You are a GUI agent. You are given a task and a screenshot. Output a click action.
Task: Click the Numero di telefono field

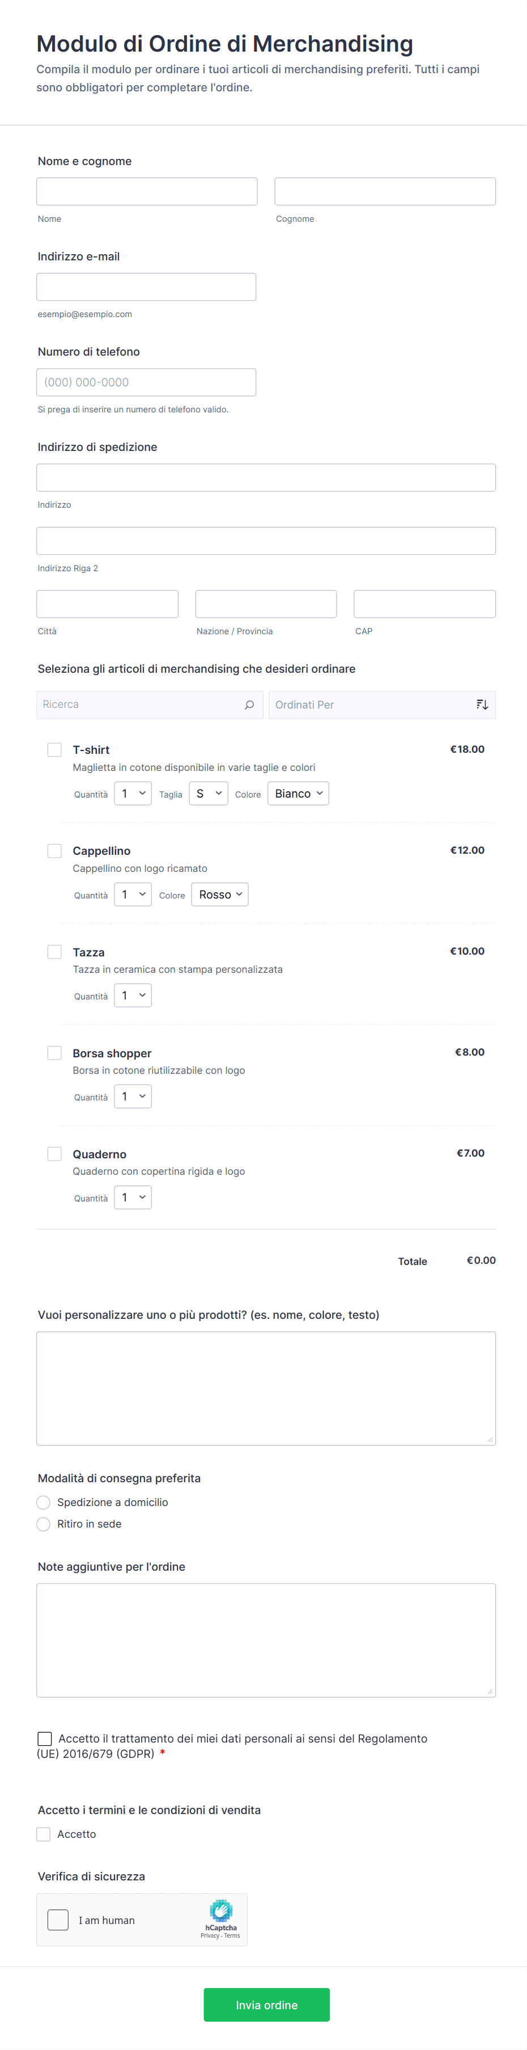click(146, 383)
